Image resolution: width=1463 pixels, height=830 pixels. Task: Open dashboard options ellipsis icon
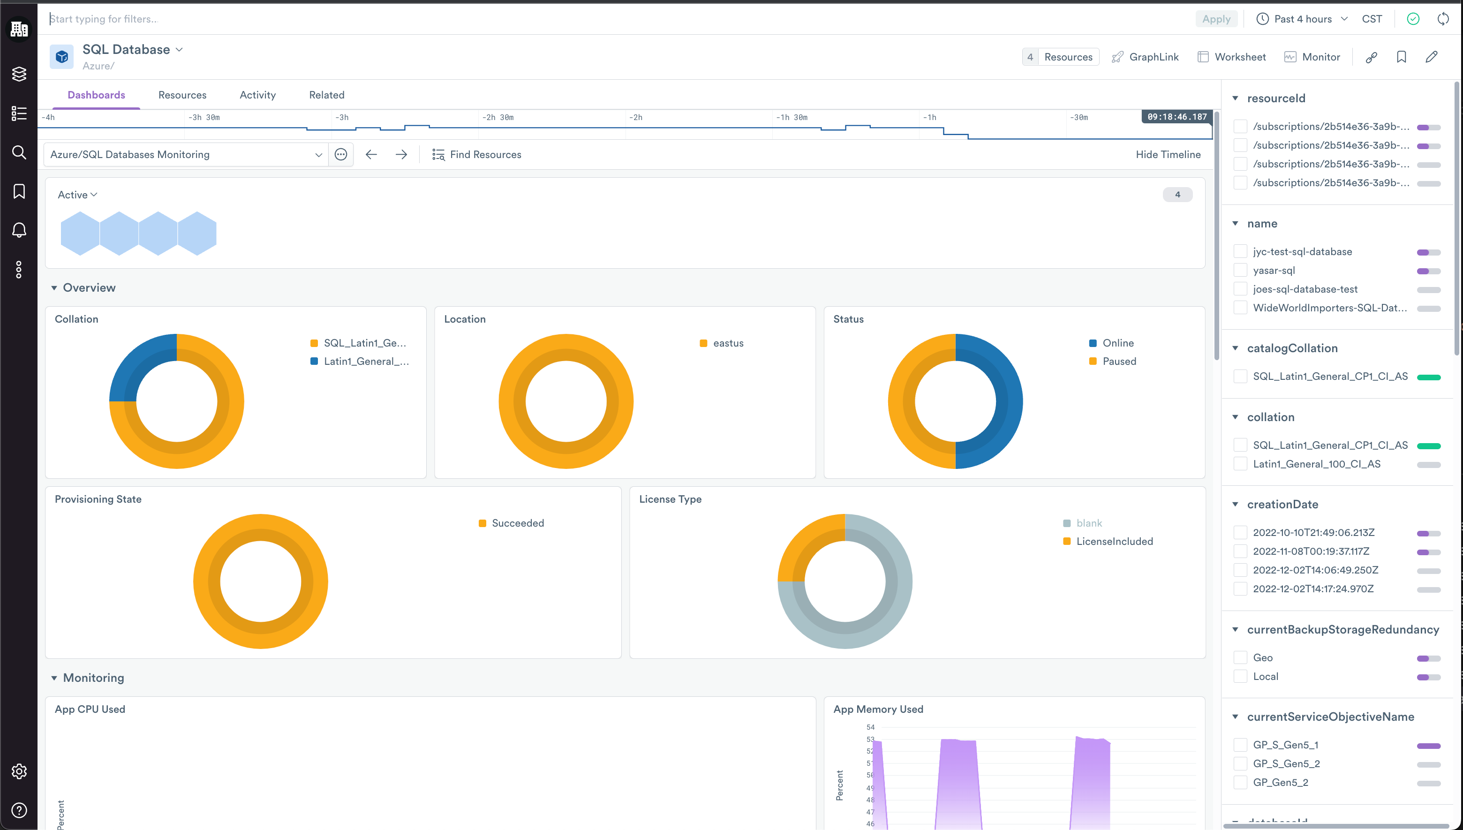tap(341, 154)
